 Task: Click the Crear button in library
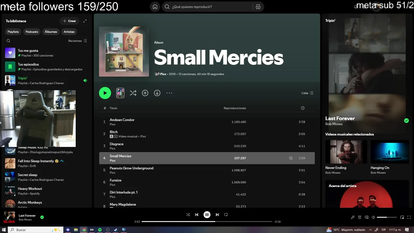pos(70,21)
